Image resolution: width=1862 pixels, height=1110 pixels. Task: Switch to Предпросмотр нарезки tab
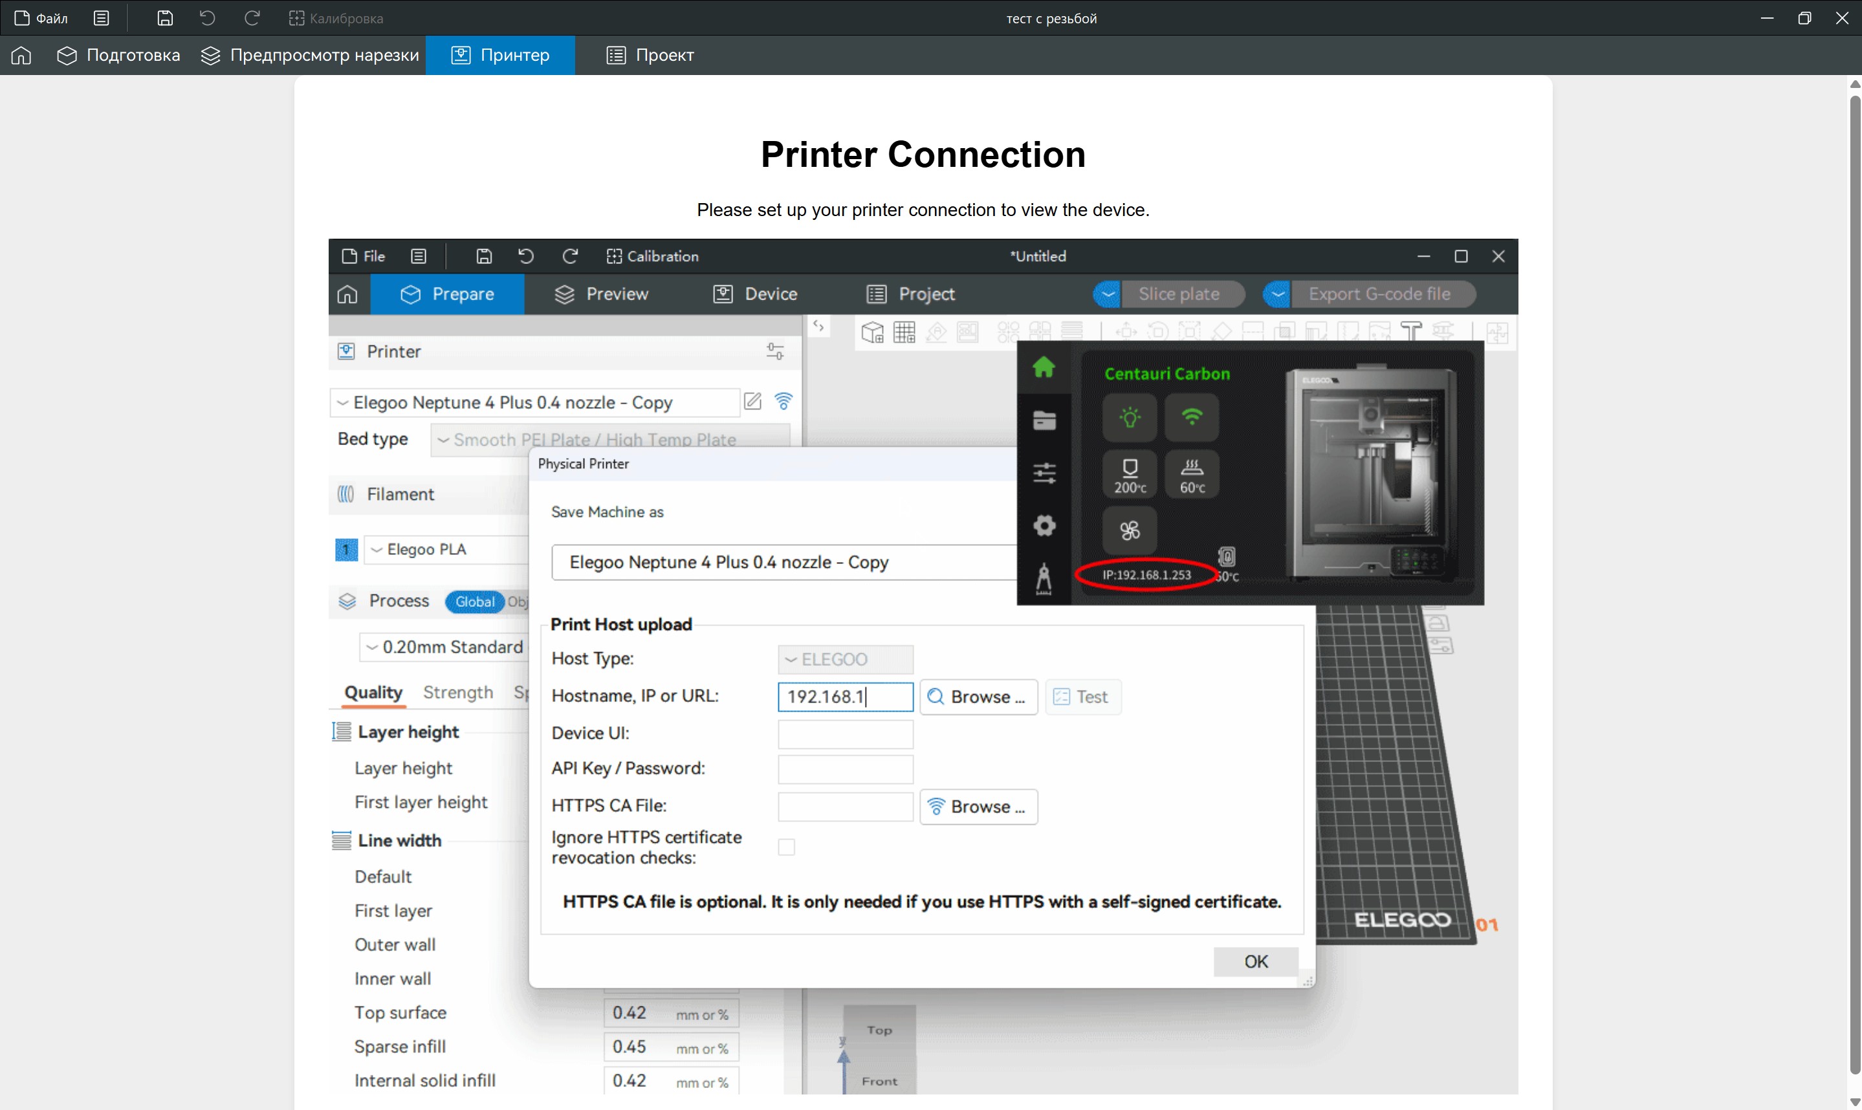310,56
